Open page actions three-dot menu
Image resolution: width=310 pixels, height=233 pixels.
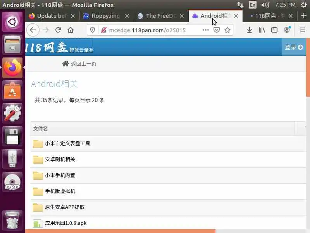coord(206,30)
